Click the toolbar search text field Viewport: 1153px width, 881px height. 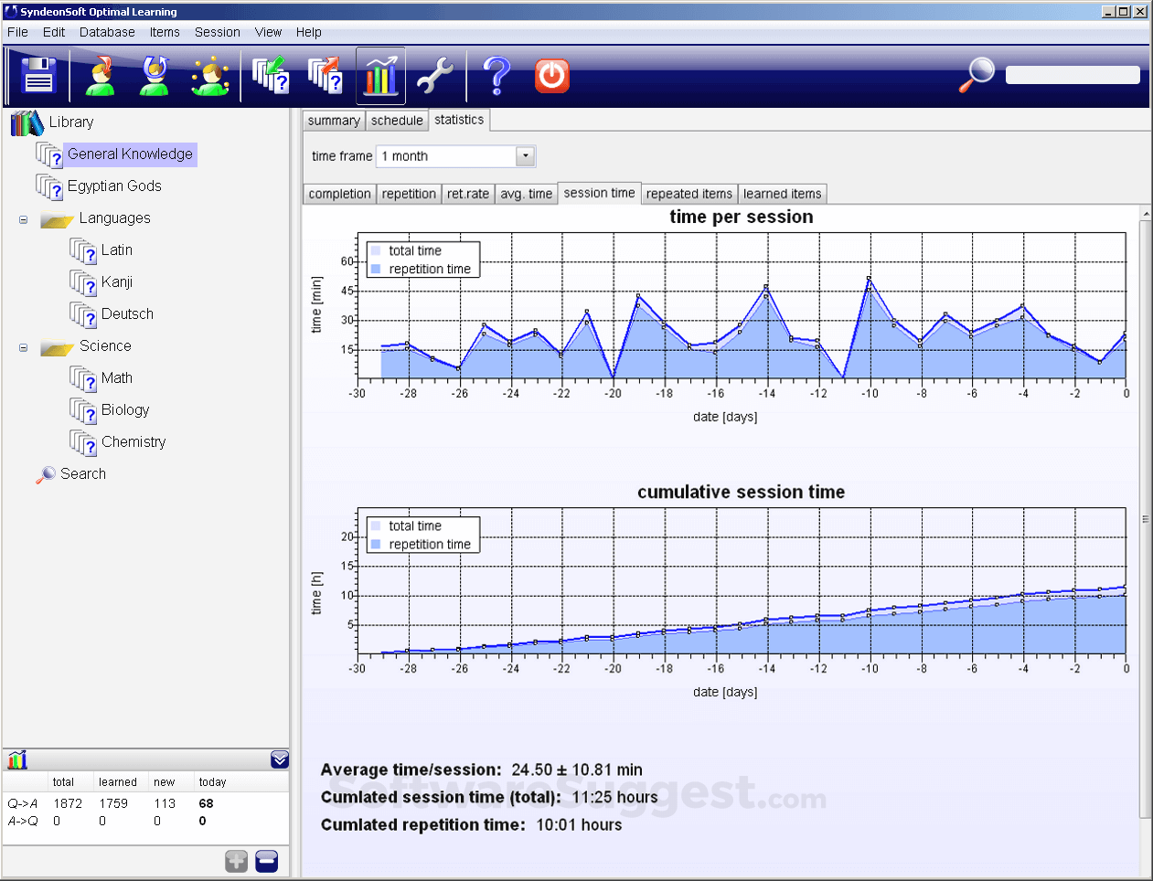[x=1073, y=75]
